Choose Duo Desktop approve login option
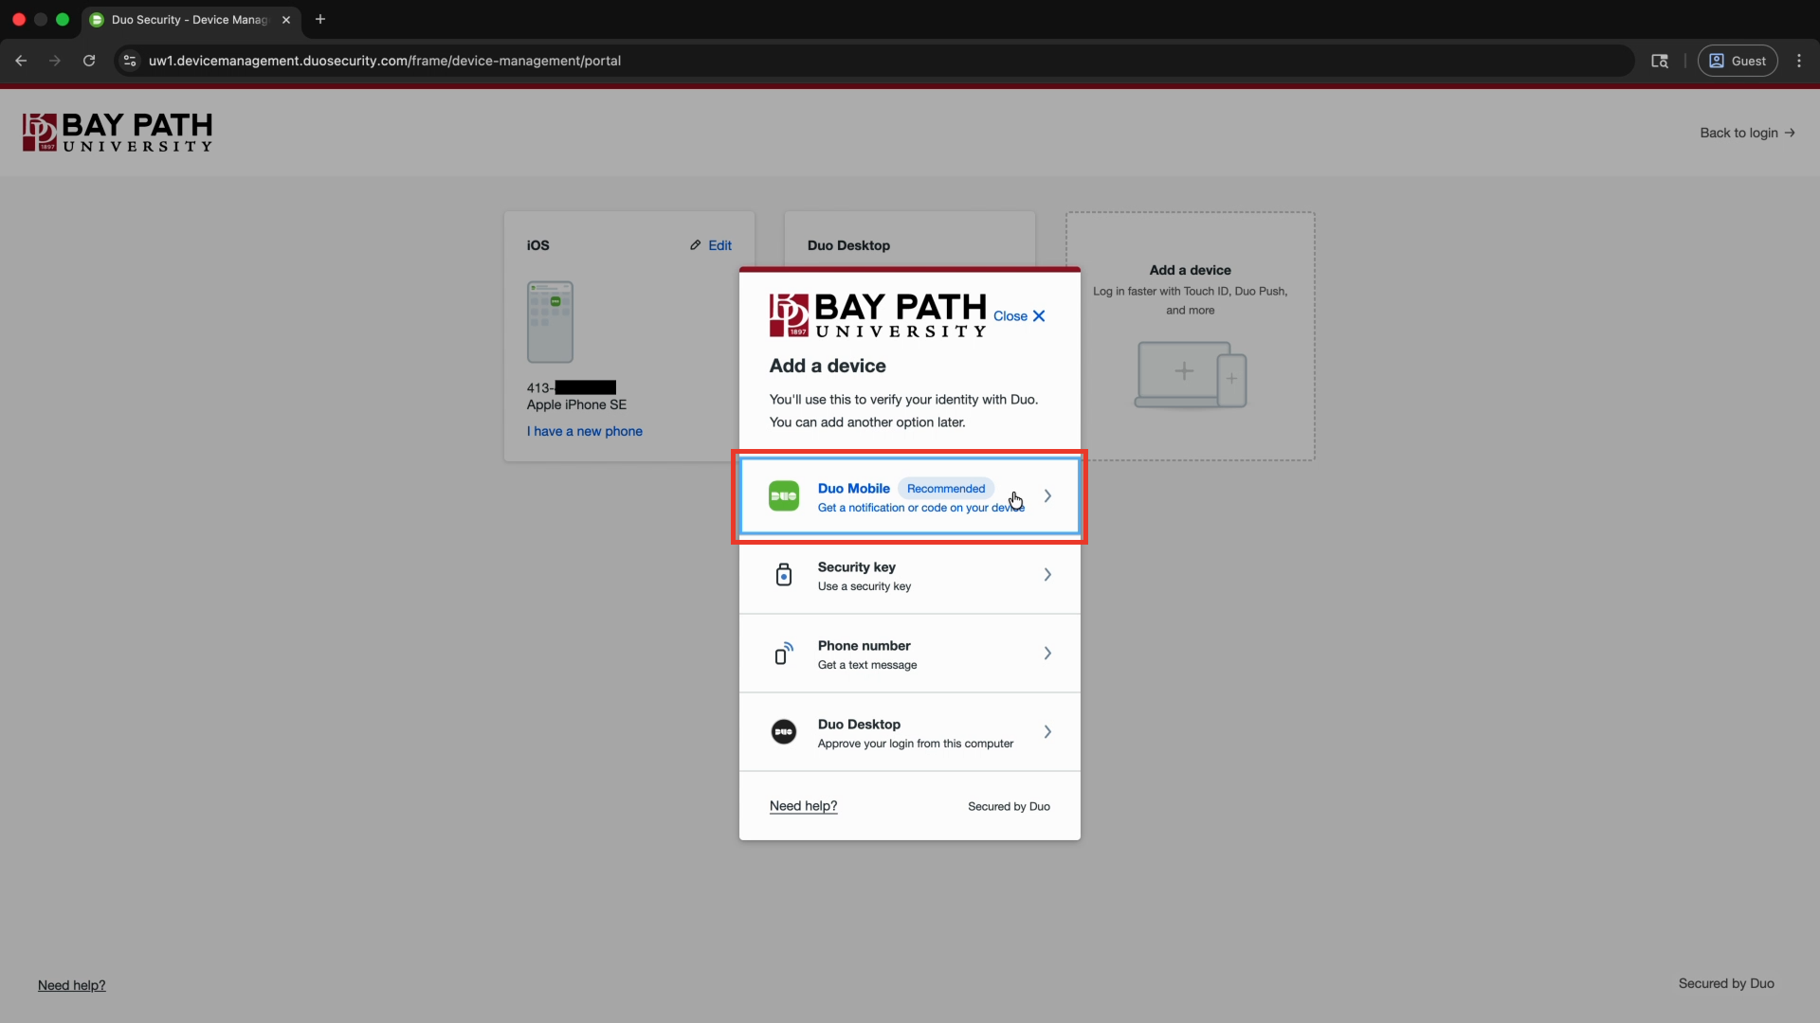This screenshot has width=1820, height=1023. tap(910, 732)
